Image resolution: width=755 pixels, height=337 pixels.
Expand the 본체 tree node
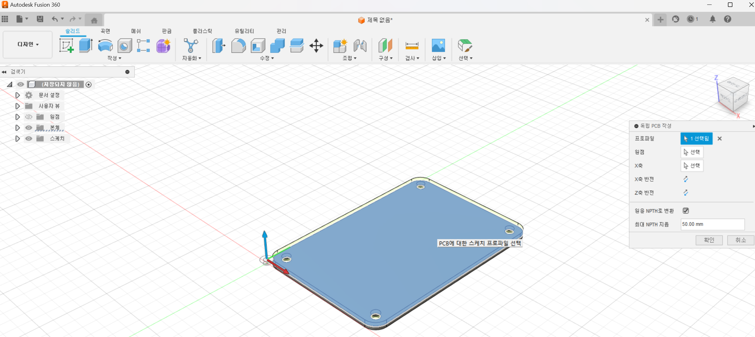pyautogui.click(x=17, y=128)
